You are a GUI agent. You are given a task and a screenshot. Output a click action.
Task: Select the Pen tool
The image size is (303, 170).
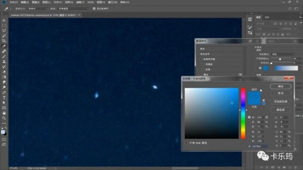click(4, 92)
